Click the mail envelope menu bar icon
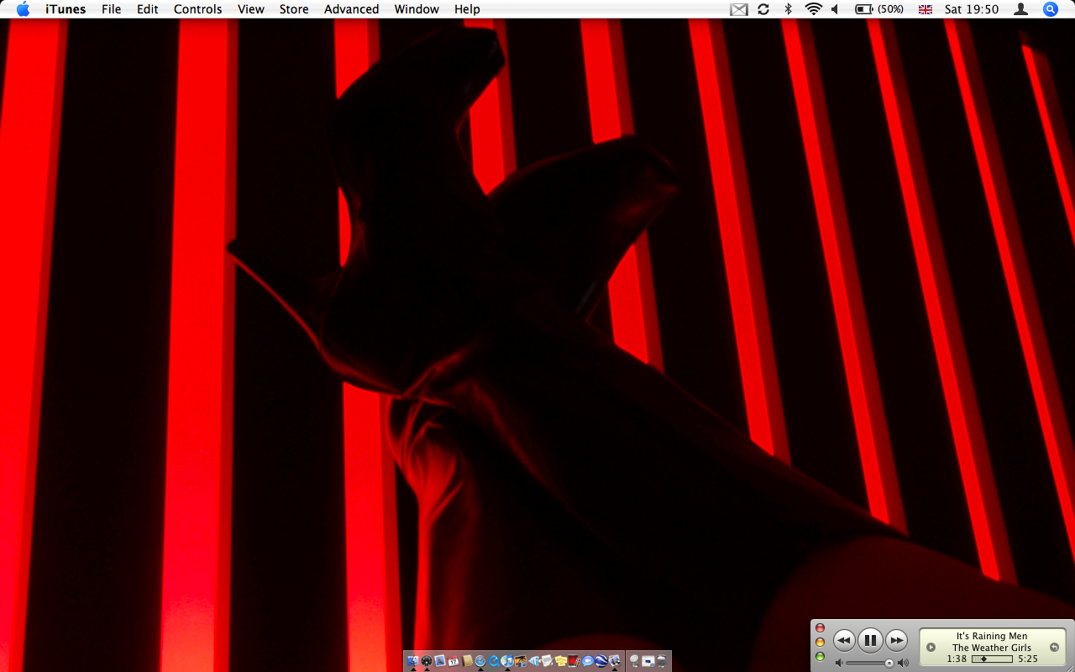This screenshot has width=1075, height=672. [x=739, y=9]
